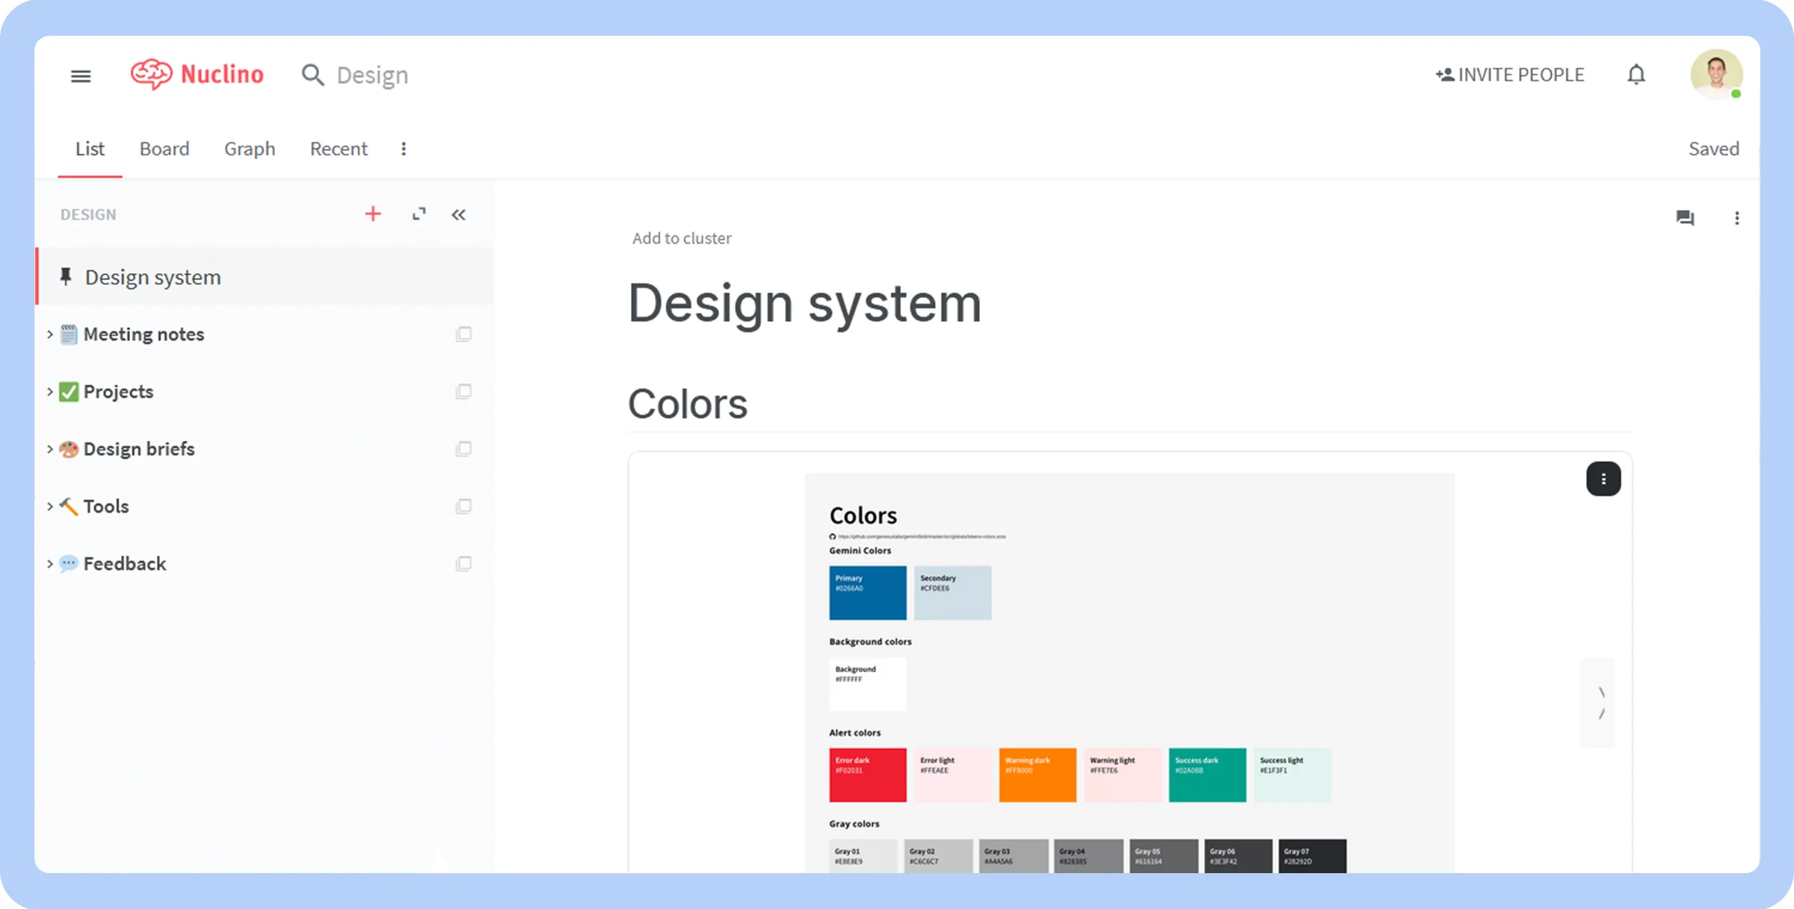Open comments with the chat bubble icon
Screen dimensions: 1794x909
1685,217
